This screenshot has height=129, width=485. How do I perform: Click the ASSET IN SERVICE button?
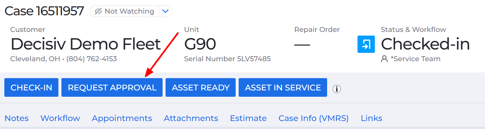click(283, 87)
